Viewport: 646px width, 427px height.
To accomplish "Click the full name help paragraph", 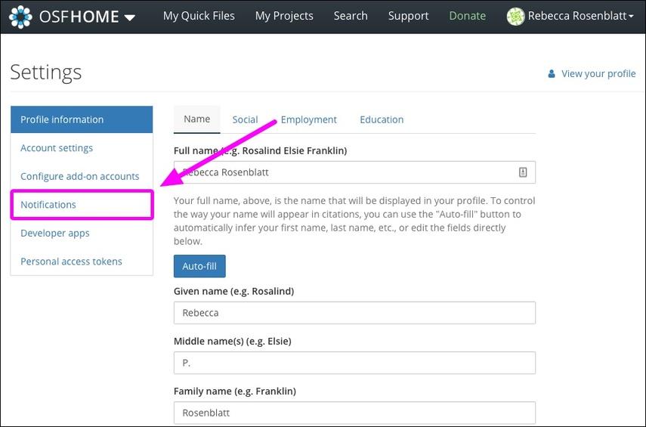I will (354, 221).
